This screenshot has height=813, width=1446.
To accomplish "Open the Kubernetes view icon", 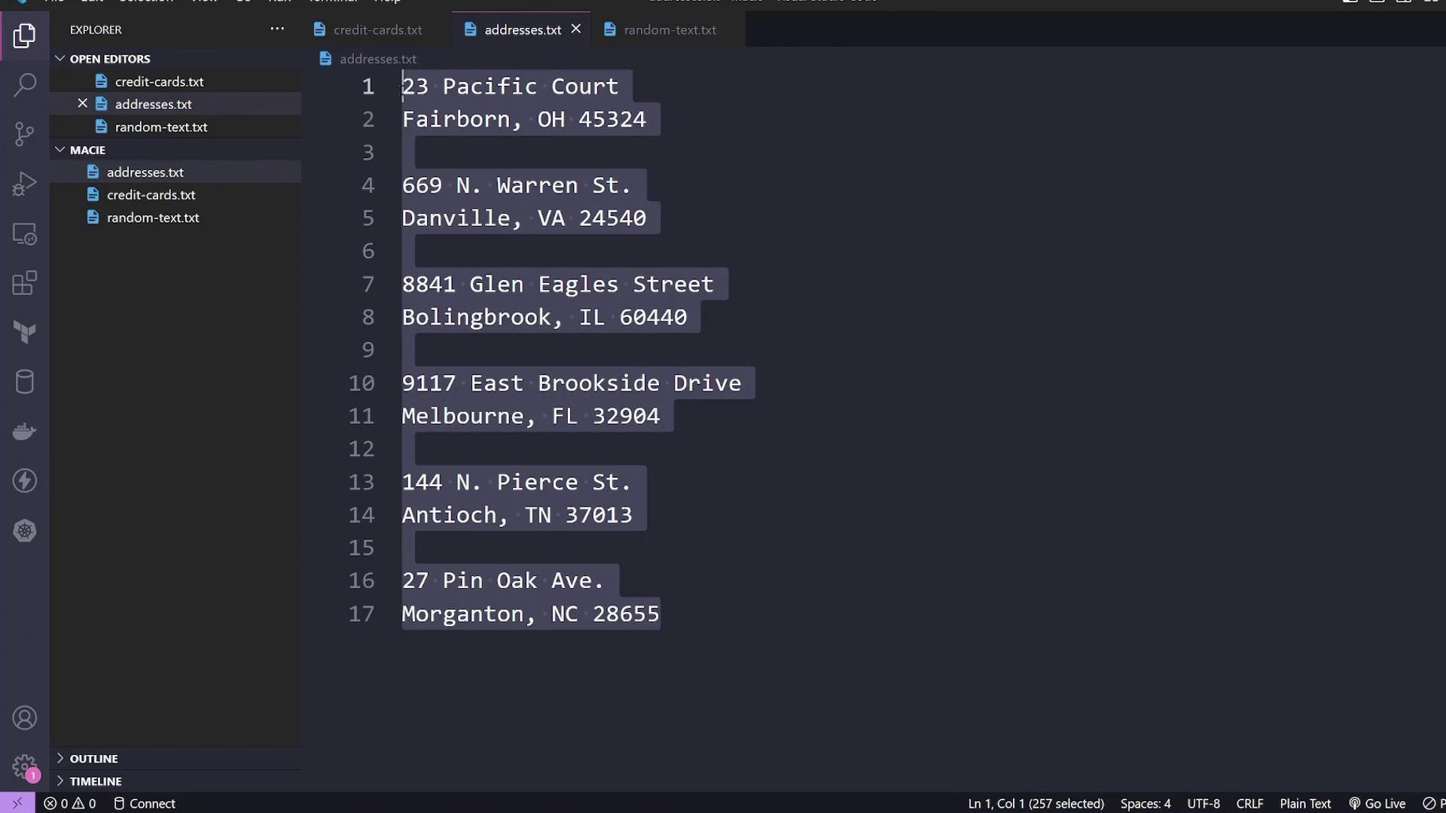I will (x=24, y=531).
